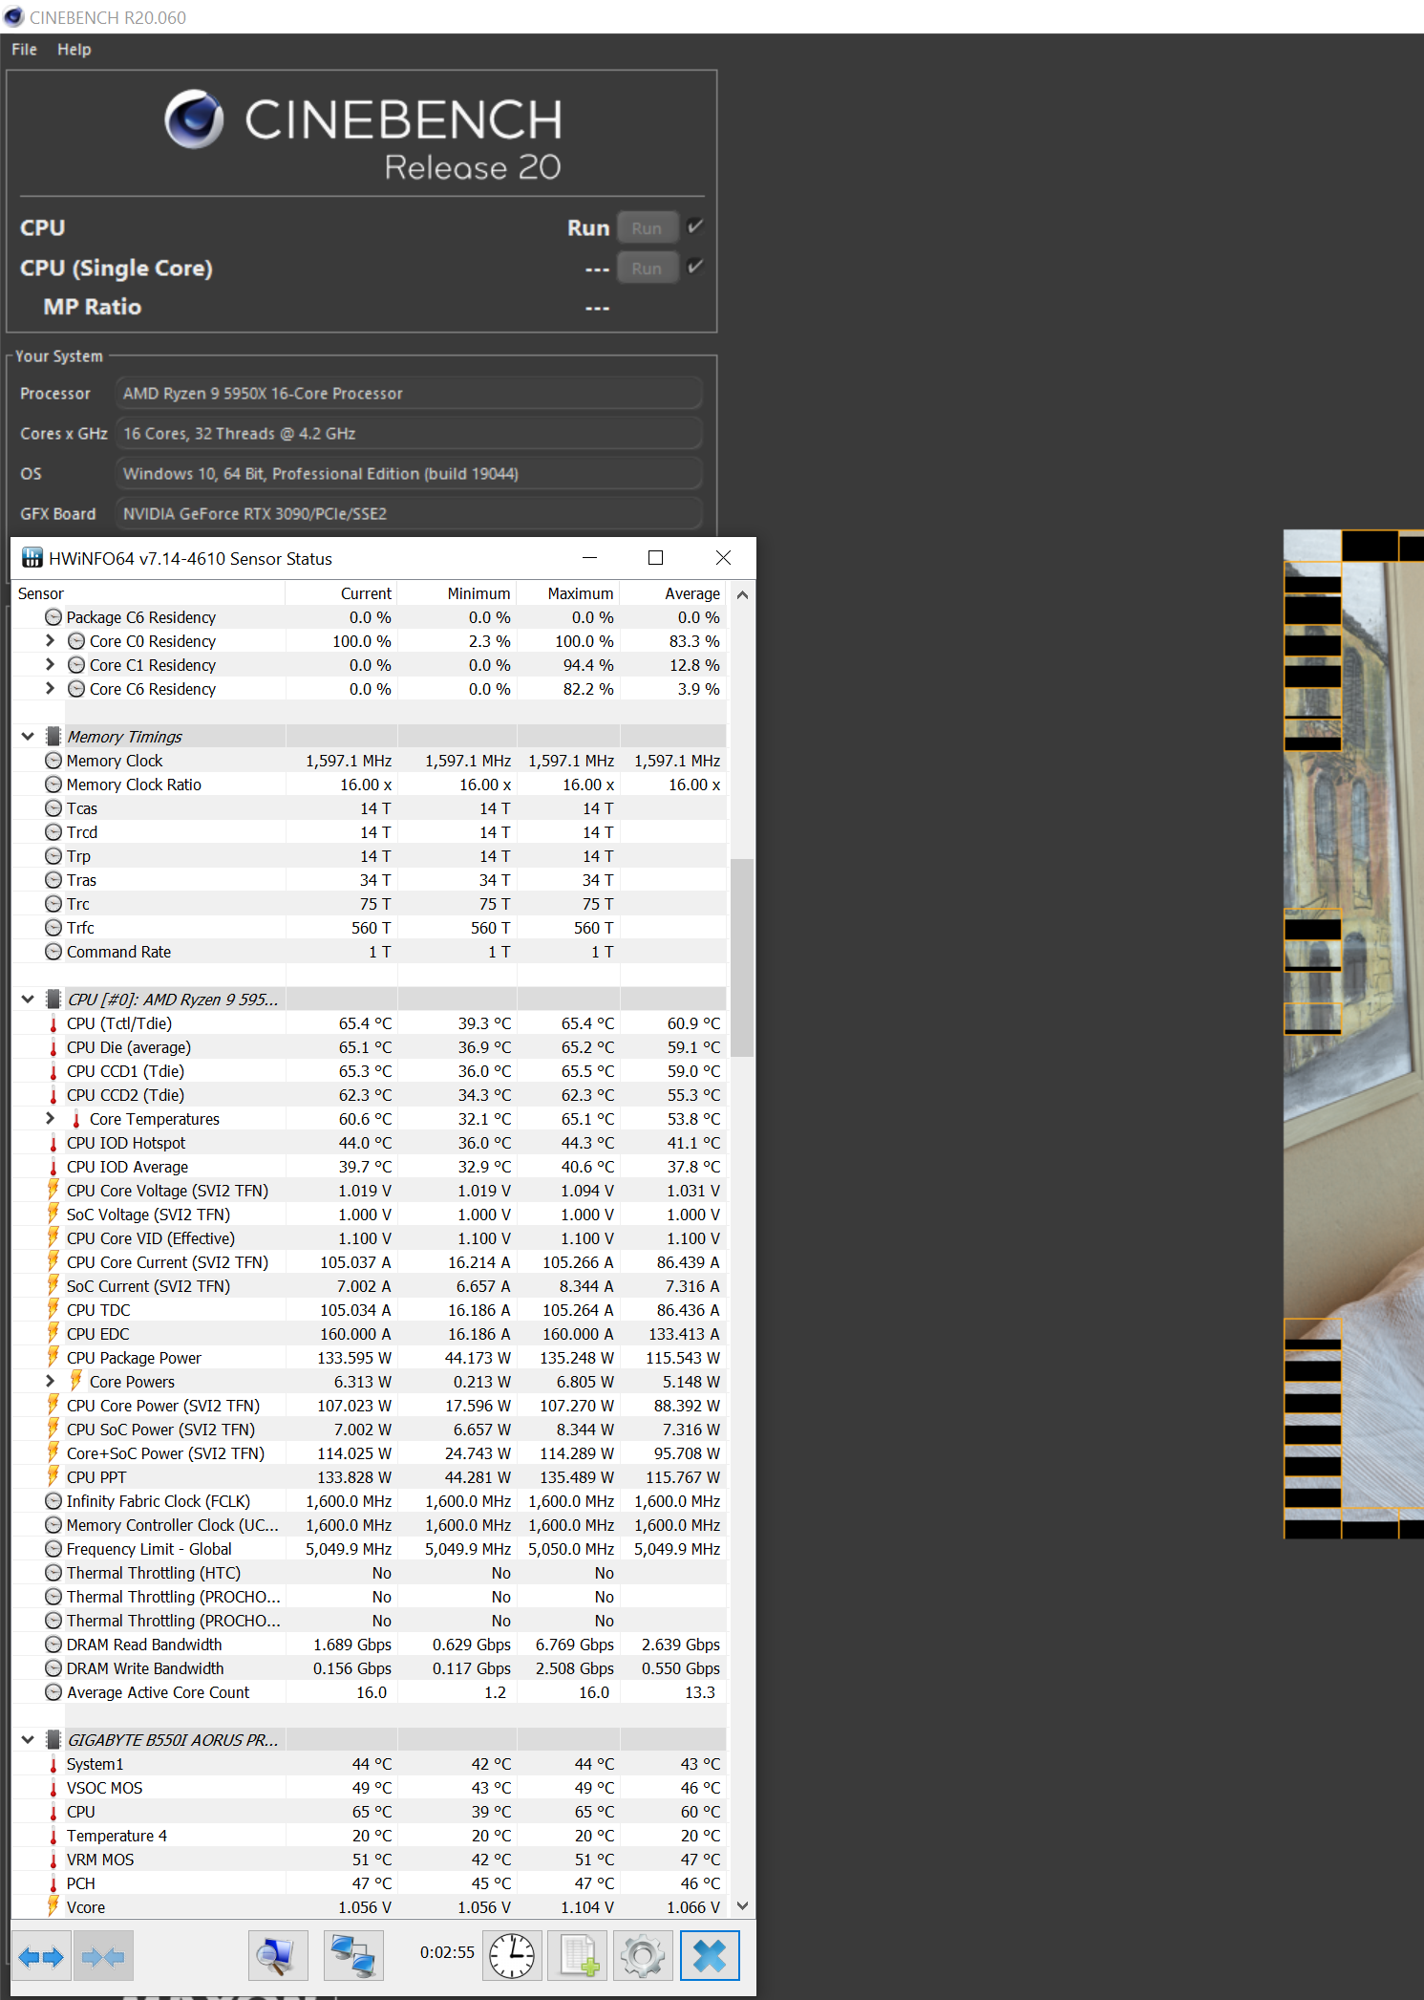This screenshot has width=1424, height=2000.
Task: Click the Processor name field
Action: [x=409, y=394]
